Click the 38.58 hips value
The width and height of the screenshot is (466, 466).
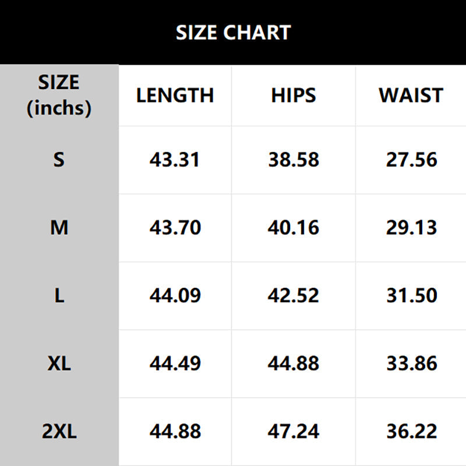(294, 160)
